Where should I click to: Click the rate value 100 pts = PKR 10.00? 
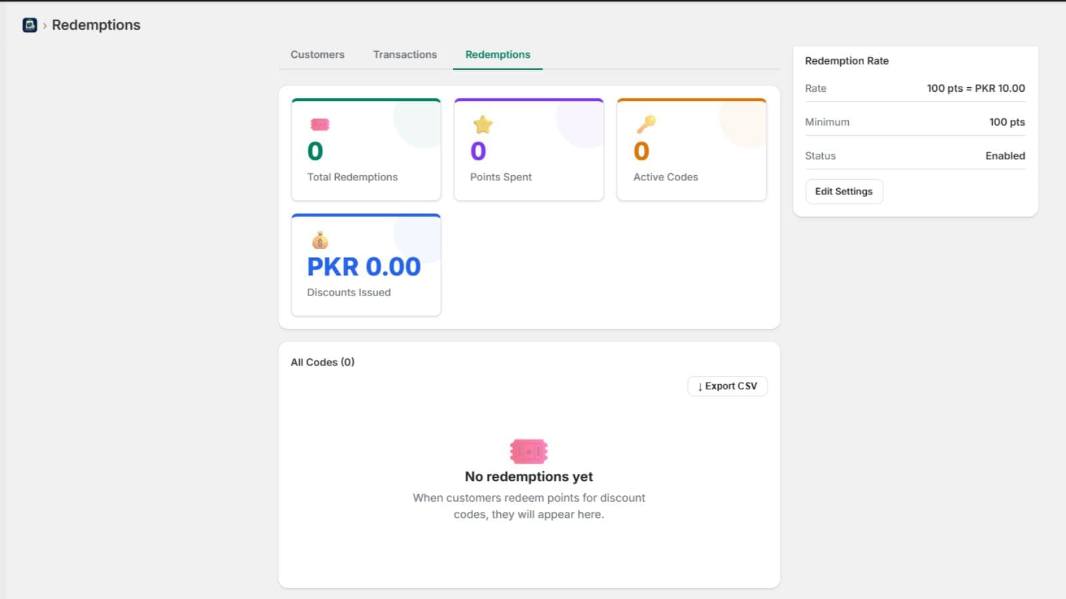[976, 89]
